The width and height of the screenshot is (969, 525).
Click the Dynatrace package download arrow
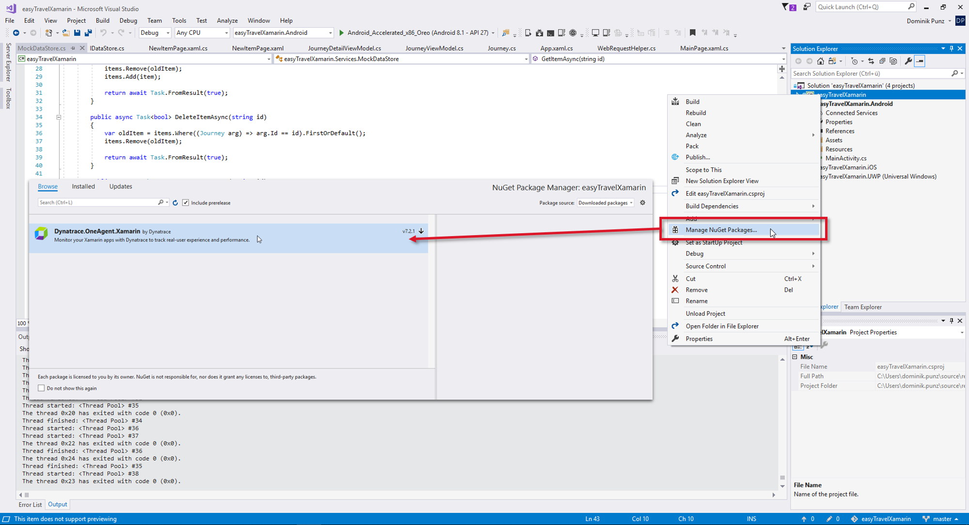(x=421, y=231)
